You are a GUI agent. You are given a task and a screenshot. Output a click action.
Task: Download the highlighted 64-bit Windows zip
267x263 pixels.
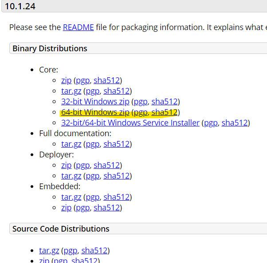95,112
